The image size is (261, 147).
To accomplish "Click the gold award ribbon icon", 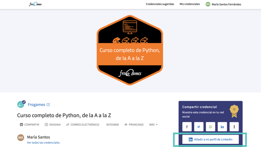I will tap(234, 111).
